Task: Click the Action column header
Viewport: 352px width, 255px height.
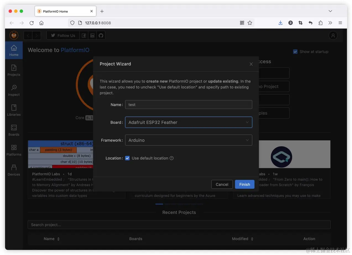Action: click(309, 239)
